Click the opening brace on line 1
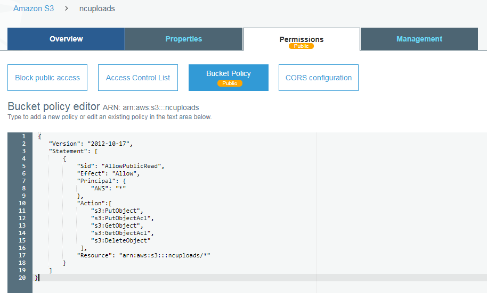The height and width of the screenshot is (293, 487). (39, 136)
